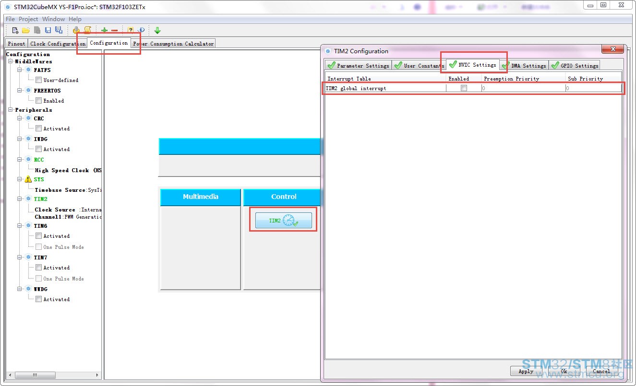Collapse the FATFS tree node
The image size is (636, 386).
pos(20,70)
